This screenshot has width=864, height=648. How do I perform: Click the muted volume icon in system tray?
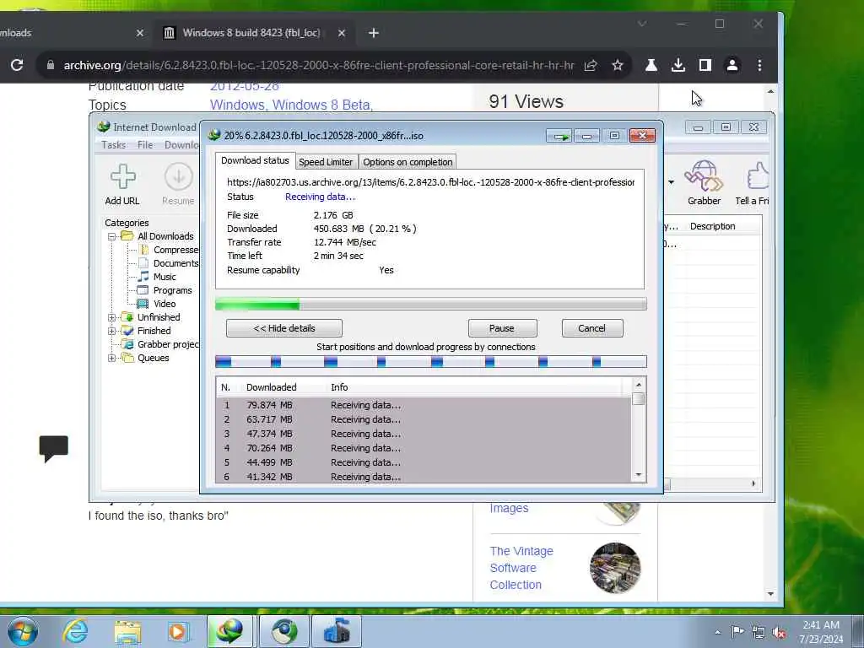[779, 633]
